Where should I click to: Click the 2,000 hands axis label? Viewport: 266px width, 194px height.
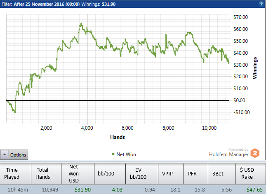point(46,128)
